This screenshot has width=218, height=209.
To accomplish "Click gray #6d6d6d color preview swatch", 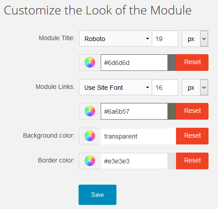I will (172, 62).
